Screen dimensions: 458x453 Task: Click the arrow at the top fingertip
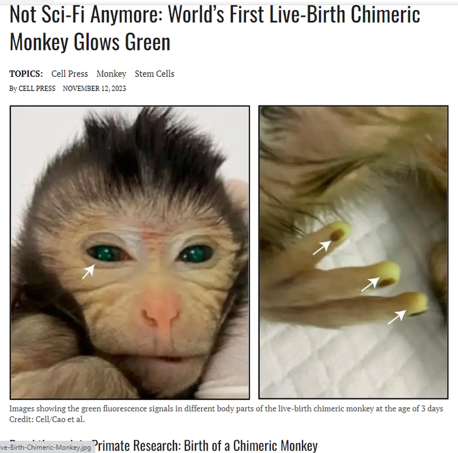pos(322,248)
